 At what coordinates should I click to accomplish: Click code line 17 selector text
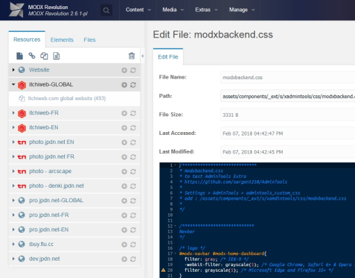pyautogui.click(x=223, y=254)
